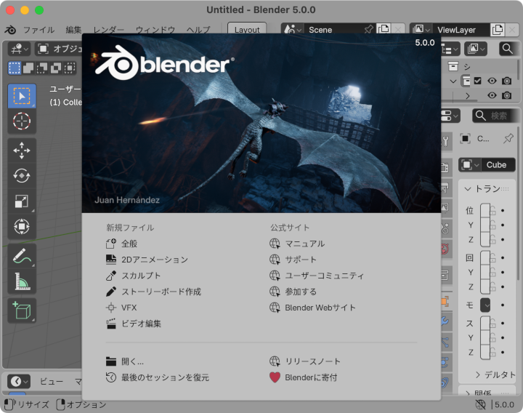Open rotation mode dropdown

coord(485,305)
